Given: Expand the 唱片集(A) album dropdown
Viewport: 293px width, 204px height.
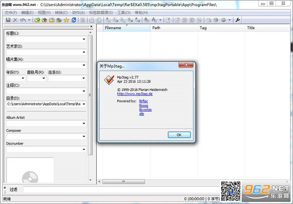Looking at the screenshot, I should click(84, 65).
